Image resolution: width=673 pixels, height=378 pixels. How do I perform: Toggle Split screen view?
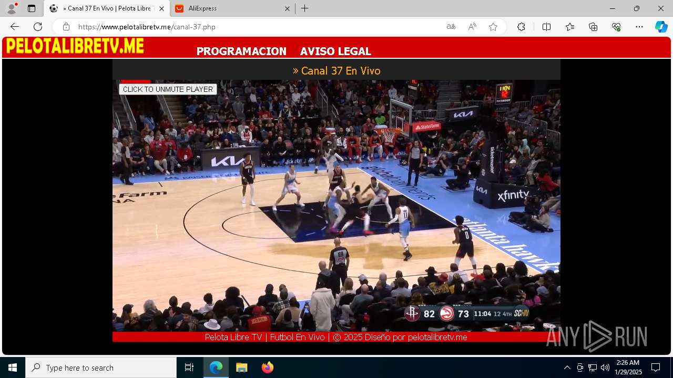(x=546, y=27)
